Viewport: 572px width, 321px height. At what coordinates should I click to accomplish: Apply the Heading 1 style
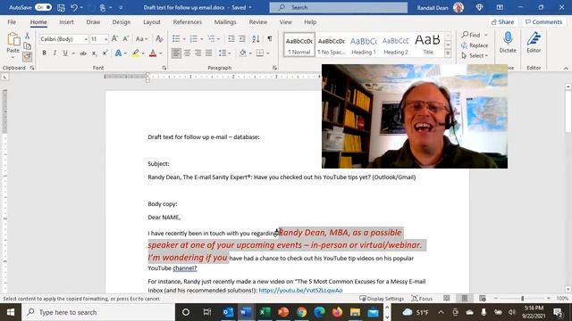364,45
